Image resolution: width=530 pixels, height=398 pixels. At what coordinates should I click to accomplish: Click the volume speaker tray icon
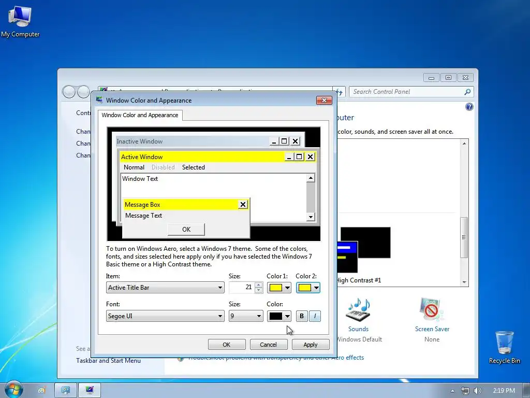477,391
